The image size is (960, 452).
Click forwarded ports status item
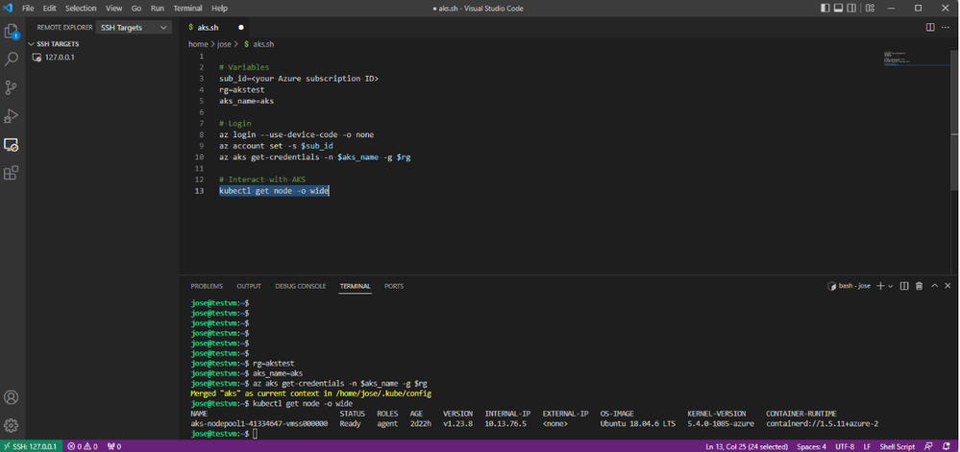(x=114, y=446)
